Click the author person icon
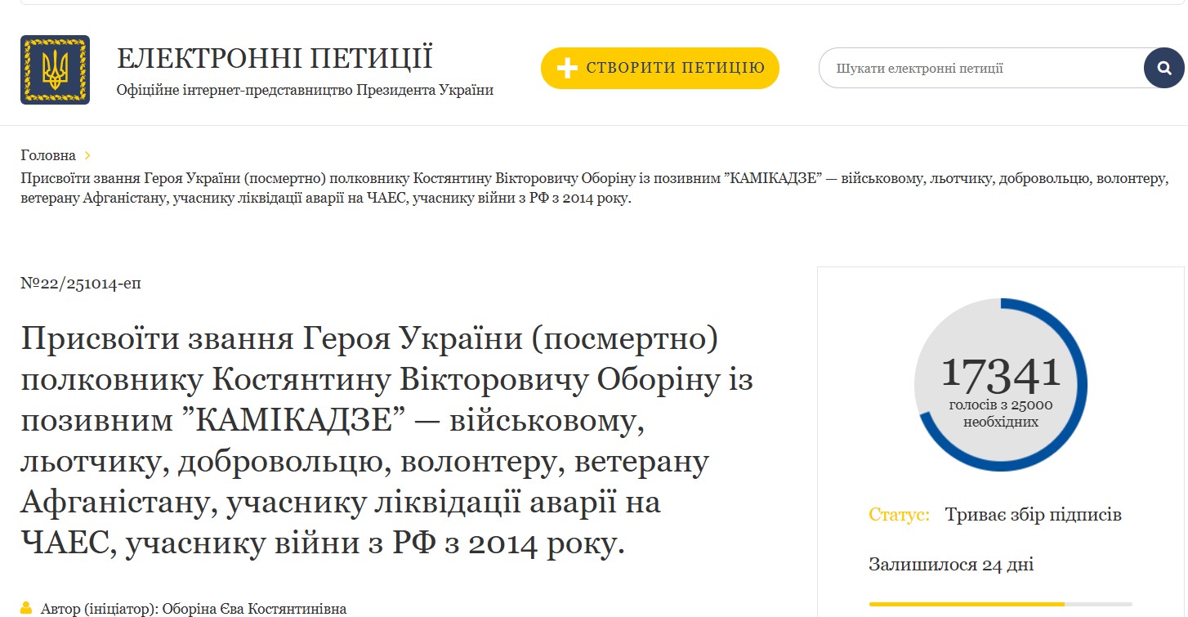Viewport: 1188px width, 617px height. pos(26,608)
